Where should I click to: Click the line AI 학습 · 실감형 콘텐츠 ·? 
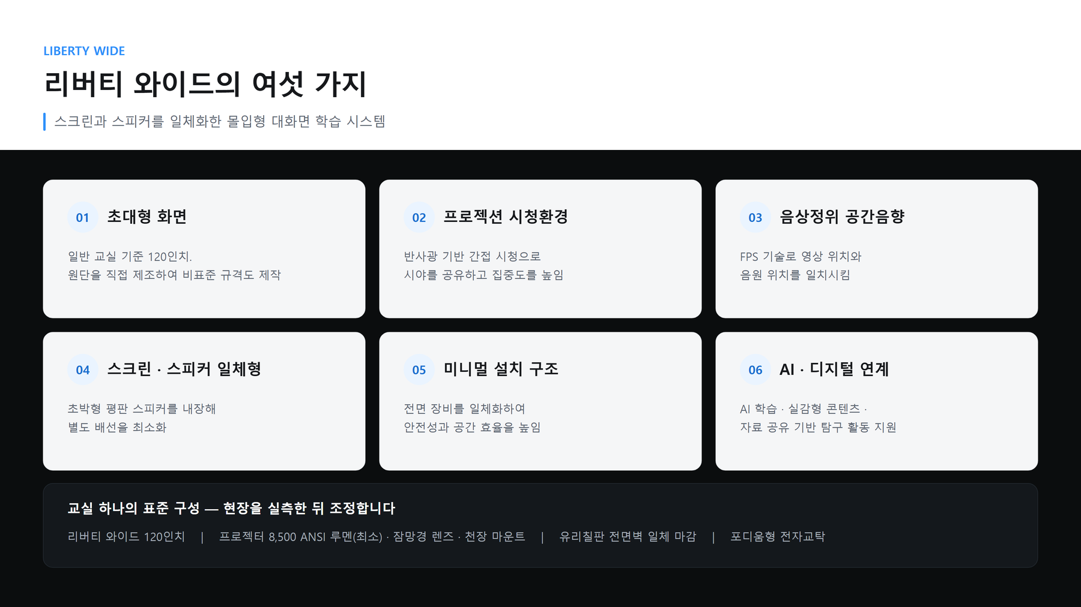tap(804, 408)
